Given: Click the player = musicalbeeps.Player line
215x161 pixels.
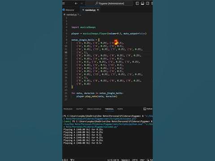Looking at the screenshot, I should click(109, 34).
